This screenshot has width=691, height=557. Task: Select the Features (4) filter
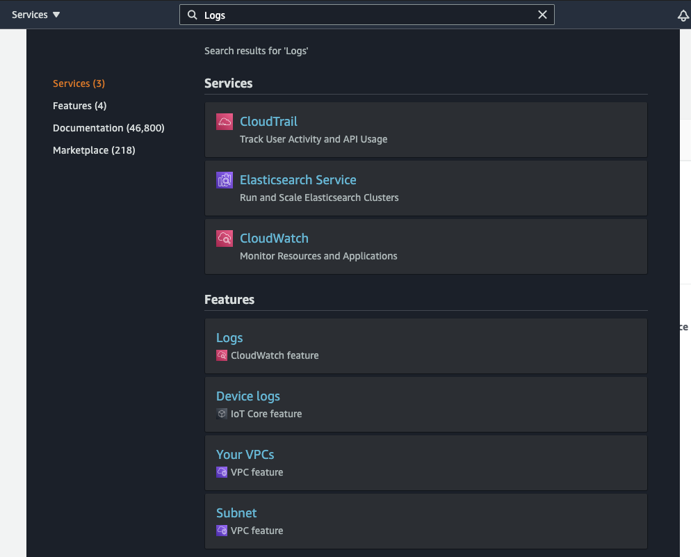79,105
